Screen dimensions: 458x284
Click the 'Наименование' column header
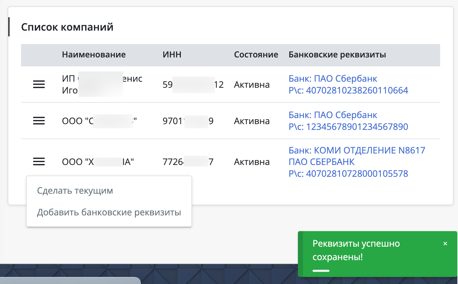point(94,55)
